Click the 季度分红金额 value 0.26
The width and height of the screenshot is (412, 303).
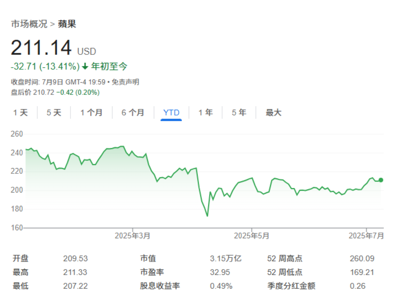pos(357,286)
